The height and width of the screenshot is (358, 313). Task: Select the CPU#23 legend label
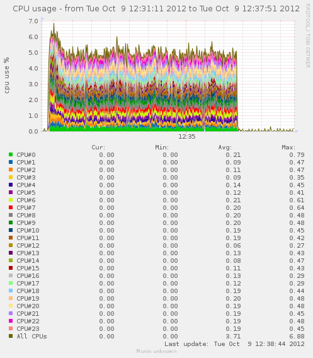coord(28,329)
